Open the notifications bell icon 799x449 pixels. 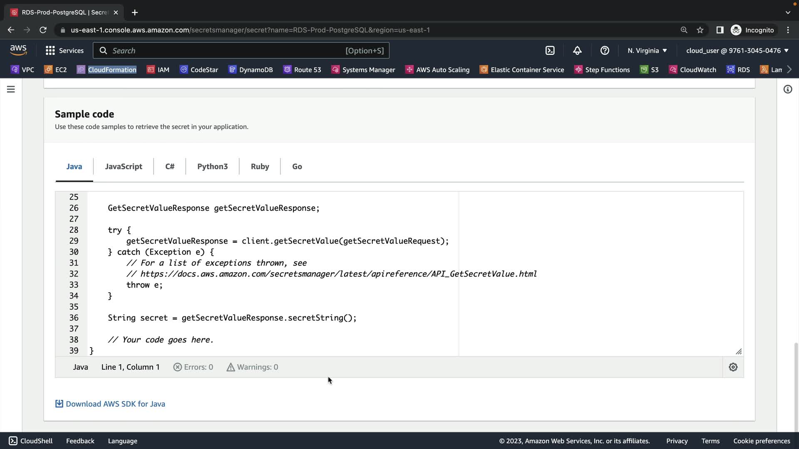tap(577, 51)
